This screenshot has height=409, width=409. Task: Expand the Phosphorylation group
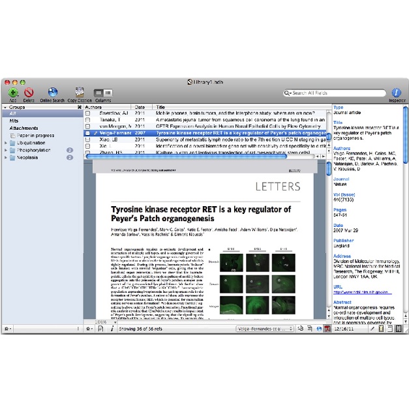click(x=6, y=150)
